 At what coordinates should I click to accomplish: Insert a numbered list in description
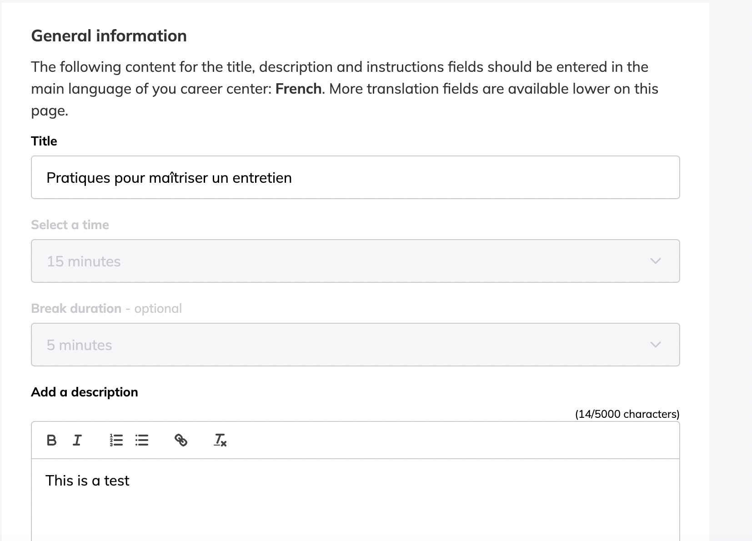[x=116, y=440]
